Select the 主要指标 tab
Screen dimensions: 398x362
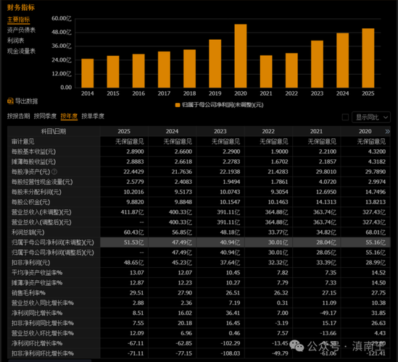coord(19,20)
